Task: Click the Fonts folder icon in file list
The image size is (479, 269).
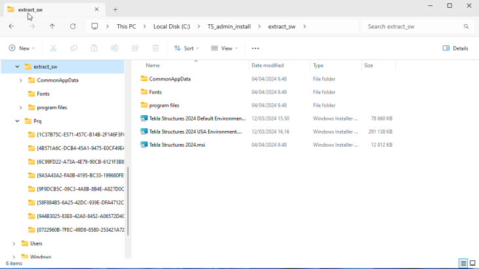Action: coord(144,92)
